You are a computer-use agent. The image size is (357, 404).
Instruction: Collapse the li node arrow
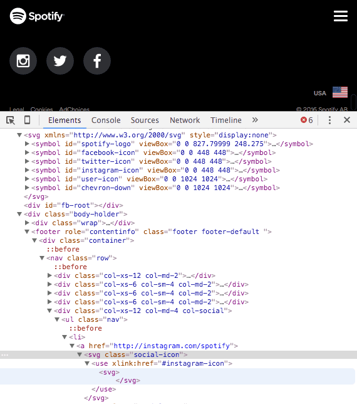[x=65, y=337]
